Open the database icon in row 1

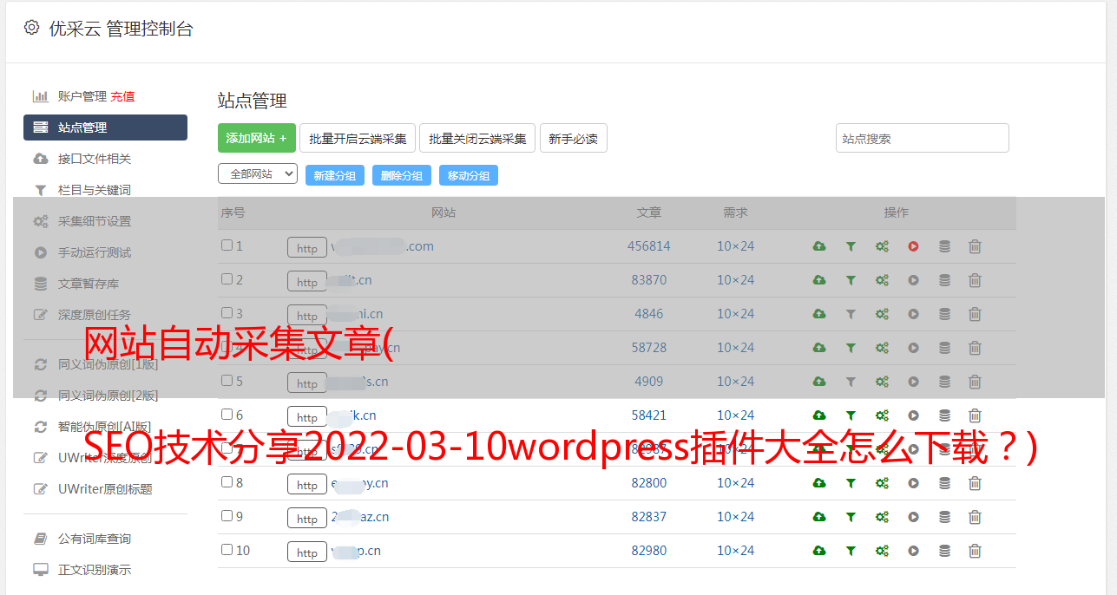point(944,246)
